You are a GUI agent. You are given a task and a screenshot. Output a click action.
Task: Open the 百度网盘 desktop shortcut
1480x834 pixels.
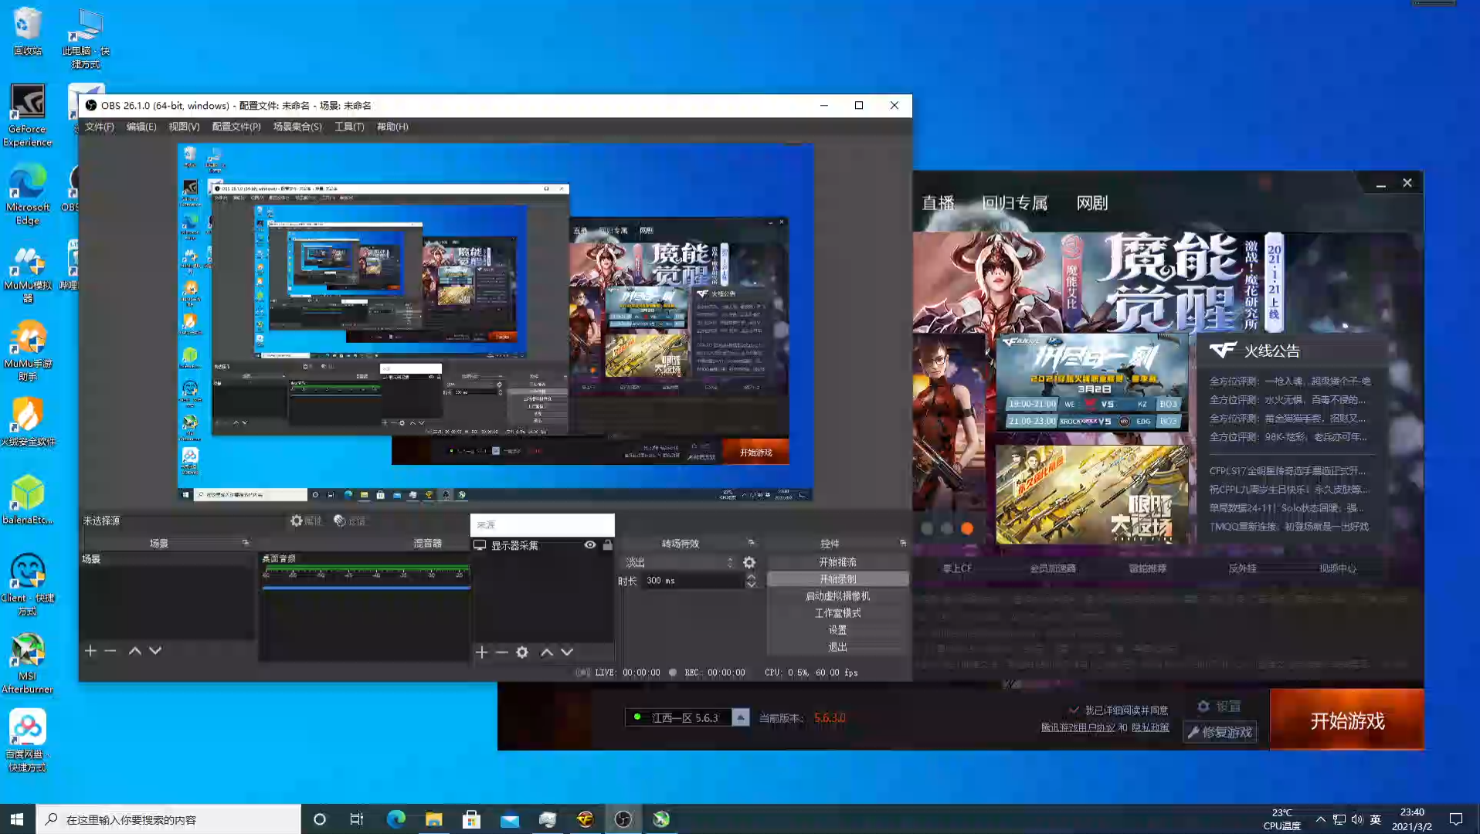click(28, 741)
